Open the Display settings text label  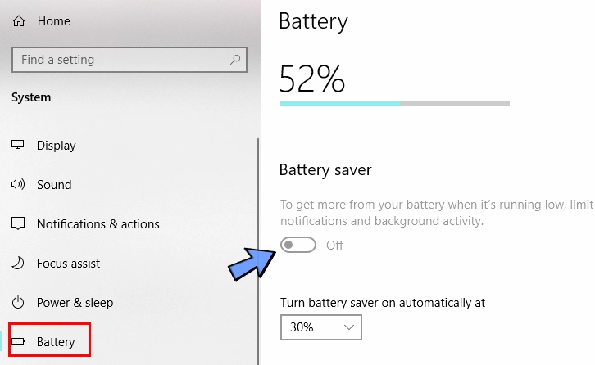(x=57, y=146)
